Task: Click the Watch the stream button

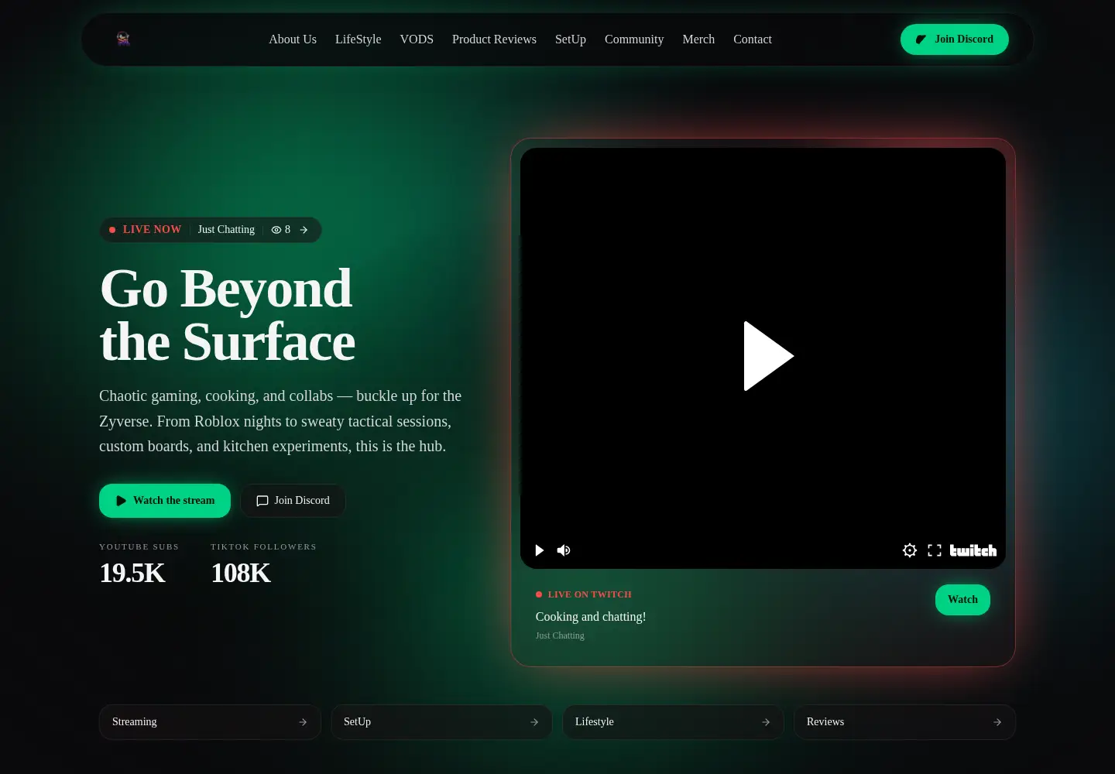Action: [x=165, y=501]
